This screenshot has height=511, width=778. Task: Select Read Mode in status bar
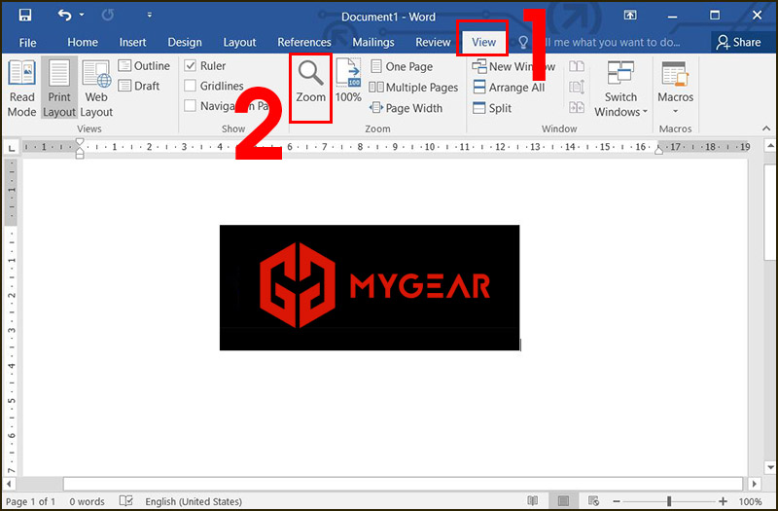point(532,501)
